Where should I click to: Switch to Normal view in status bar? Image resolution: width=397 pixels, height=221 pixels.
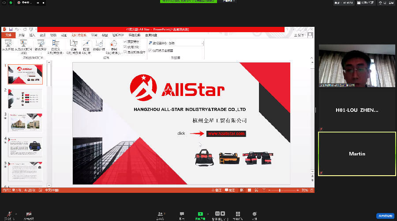tap(242, 190)
